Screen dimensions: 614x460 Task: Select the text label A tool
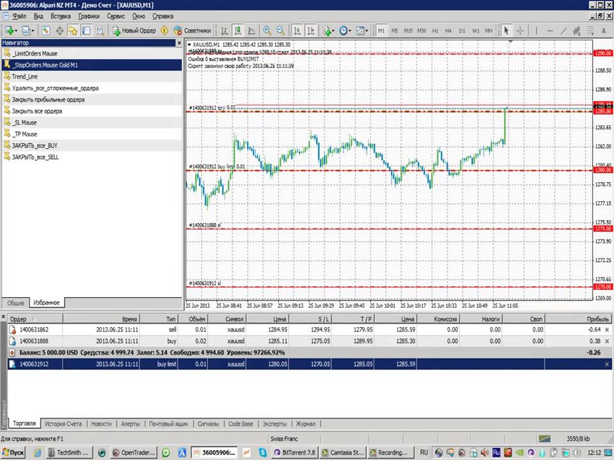pyautogui.click(x=603, y=31)
